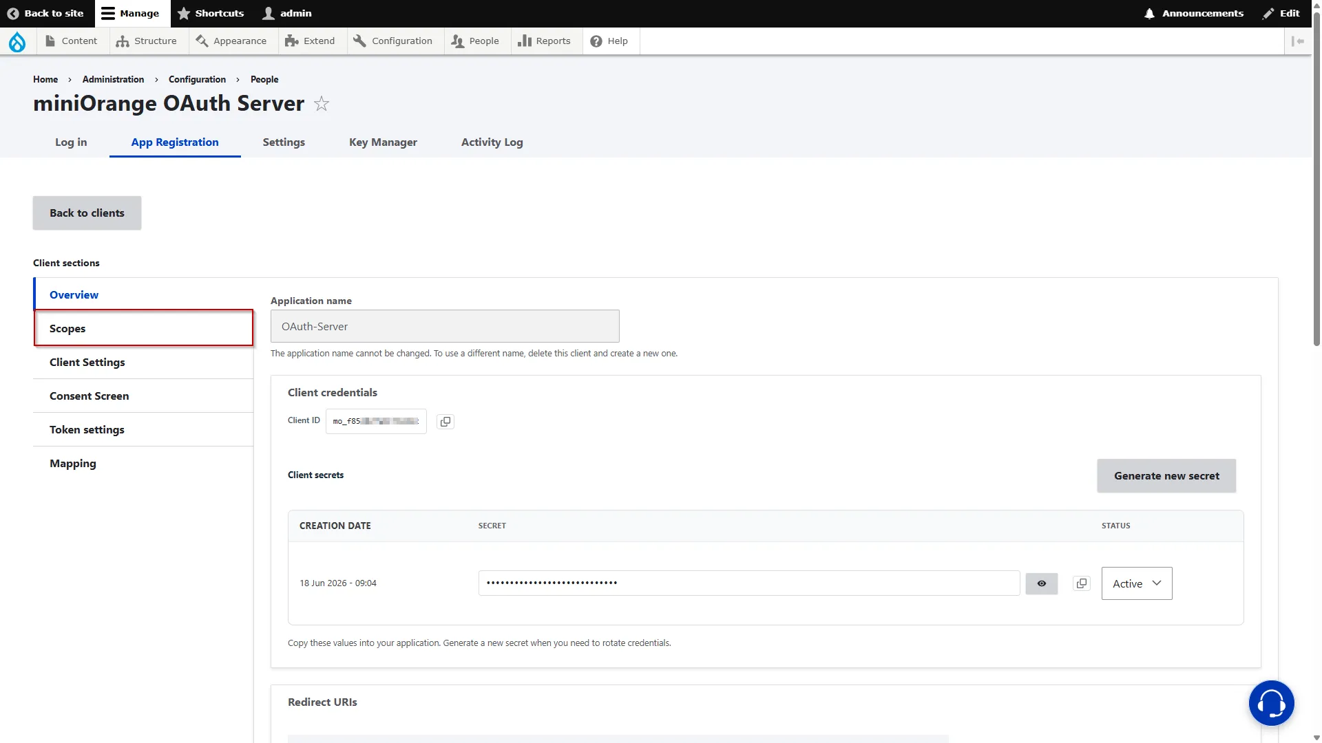Open the Active status dropdown

[1137, 583]
